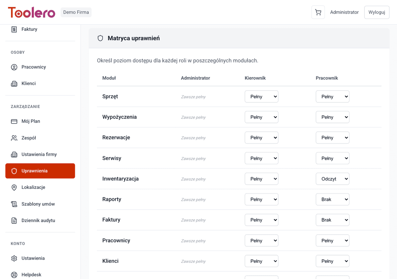
Task: Change Pracownik access level for Faktury
Action: (332, 220)
